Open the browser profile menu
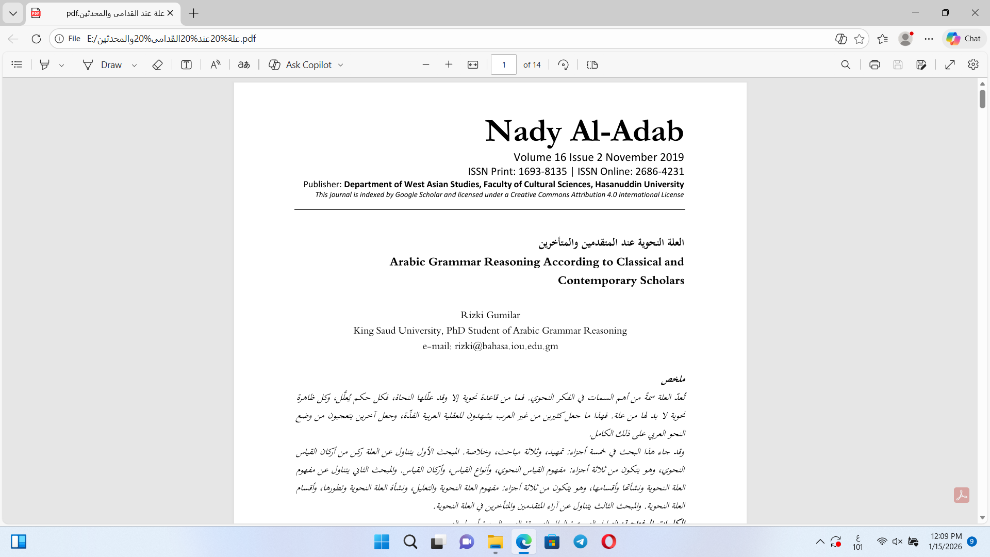Screen dimensions: 990x557 tap(905, 39)
